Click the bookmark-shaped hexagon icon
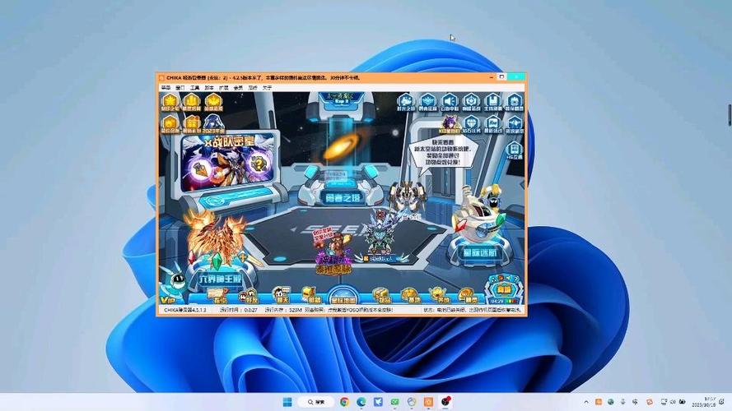The image size is (732, 411). (492, 102)
